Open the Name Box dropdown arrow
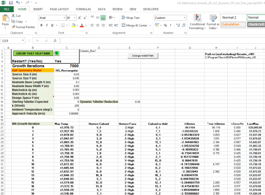 (23, 41)
